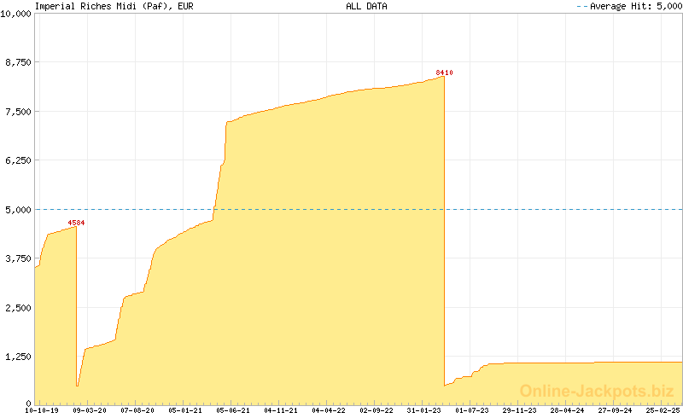Click the 1,250 y-axis label

(x=18, y=357)
